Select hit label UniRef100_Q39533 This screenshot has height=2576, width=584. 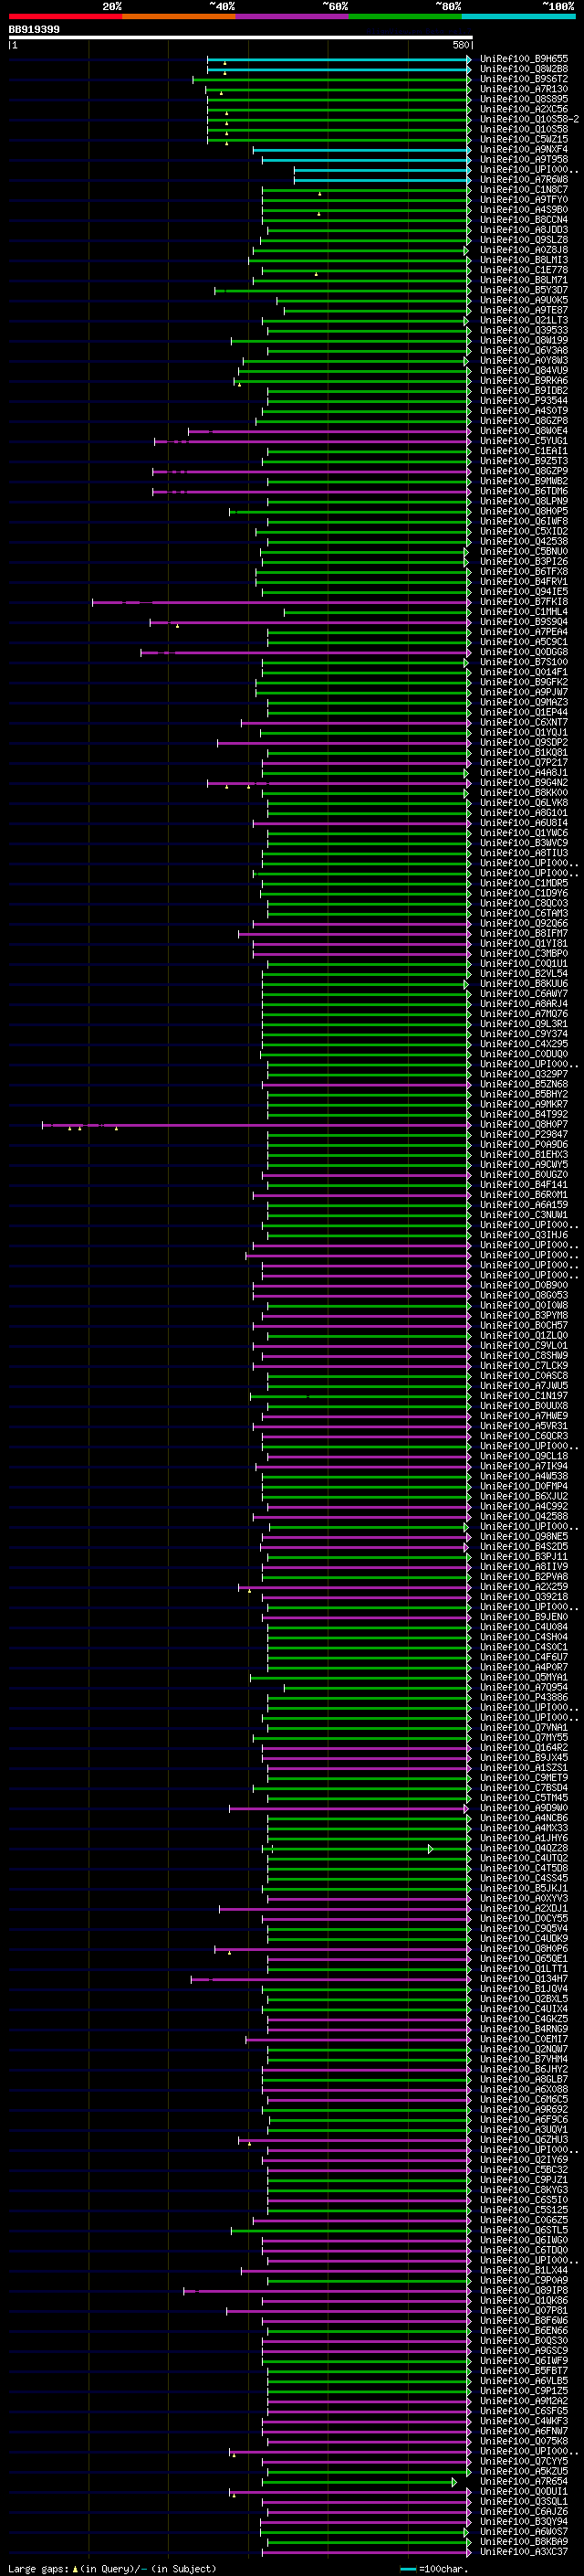(524, 330)
